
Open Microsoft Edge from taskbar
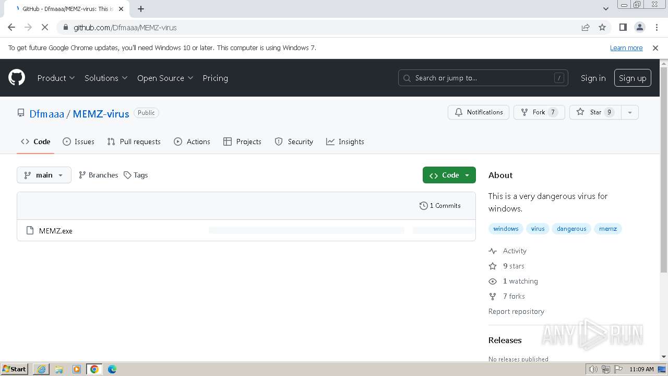click(112, 369)
